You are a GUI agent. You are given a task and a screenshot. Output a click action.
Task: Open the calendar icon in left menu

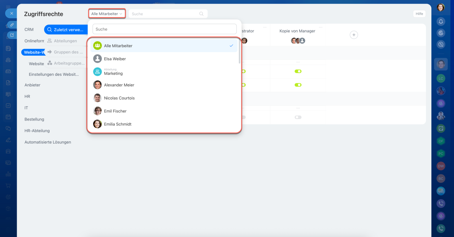pyautogui.click(x=8, y=117)
